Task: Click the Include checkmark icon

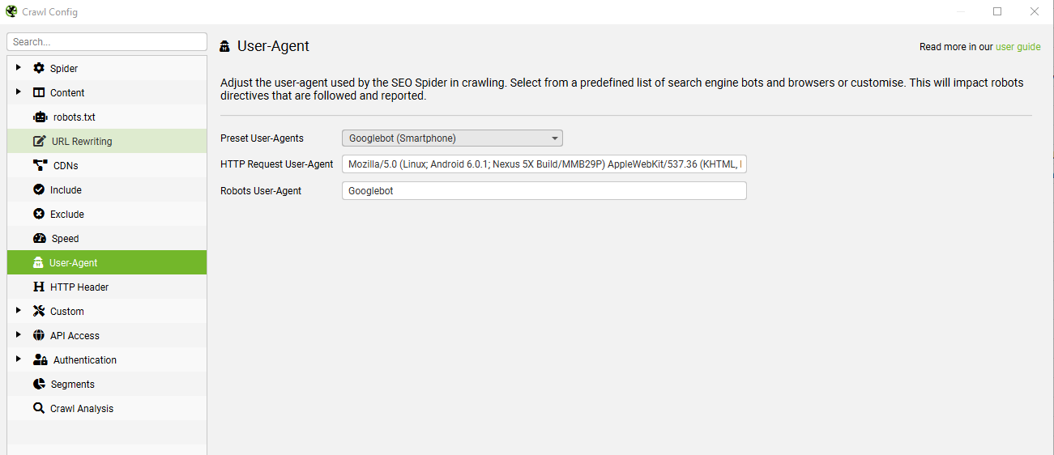Action: [x=39, y=190]
